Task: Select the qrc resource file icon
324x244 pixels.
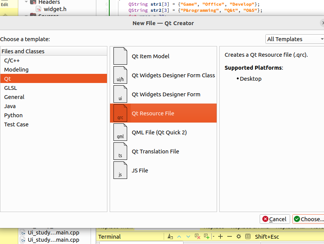Action: coord(120,113)
